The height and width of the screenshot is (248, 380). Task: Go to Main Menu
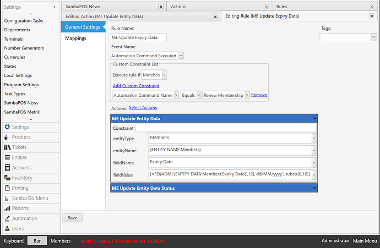[x=365, y=241]
